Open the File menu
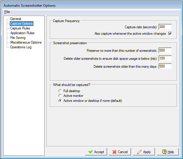The width and height of the screenshot is (183, 159). [7, 12]
